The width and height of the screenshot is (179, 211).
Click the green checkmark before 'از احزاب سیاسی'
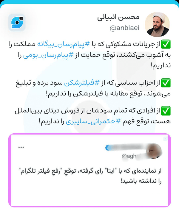click(x=166, y=83)
